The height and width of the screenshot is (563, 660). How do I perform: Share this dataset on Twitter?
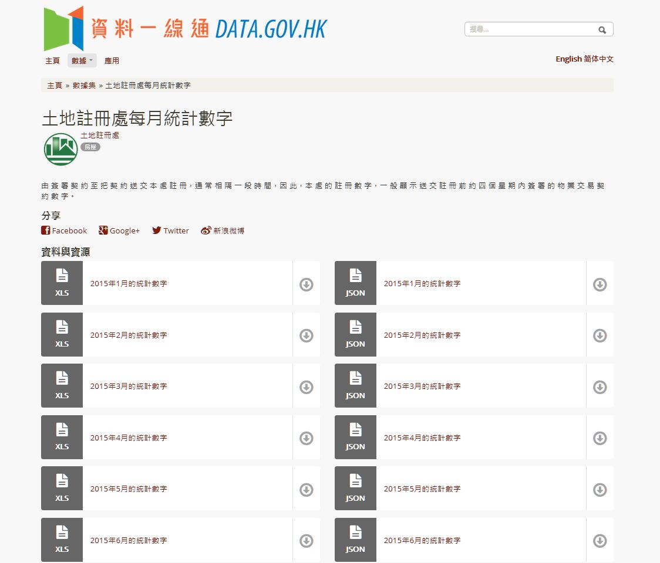tap(170, 231)
